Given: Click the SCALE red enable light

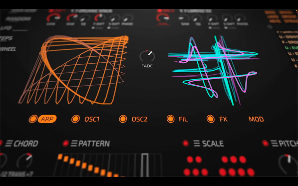Looking at the screenshot, I should pos(185,143).
